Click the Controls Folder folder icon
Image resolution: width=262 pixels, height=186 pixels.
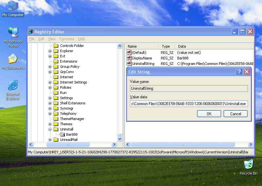(56, 45)
